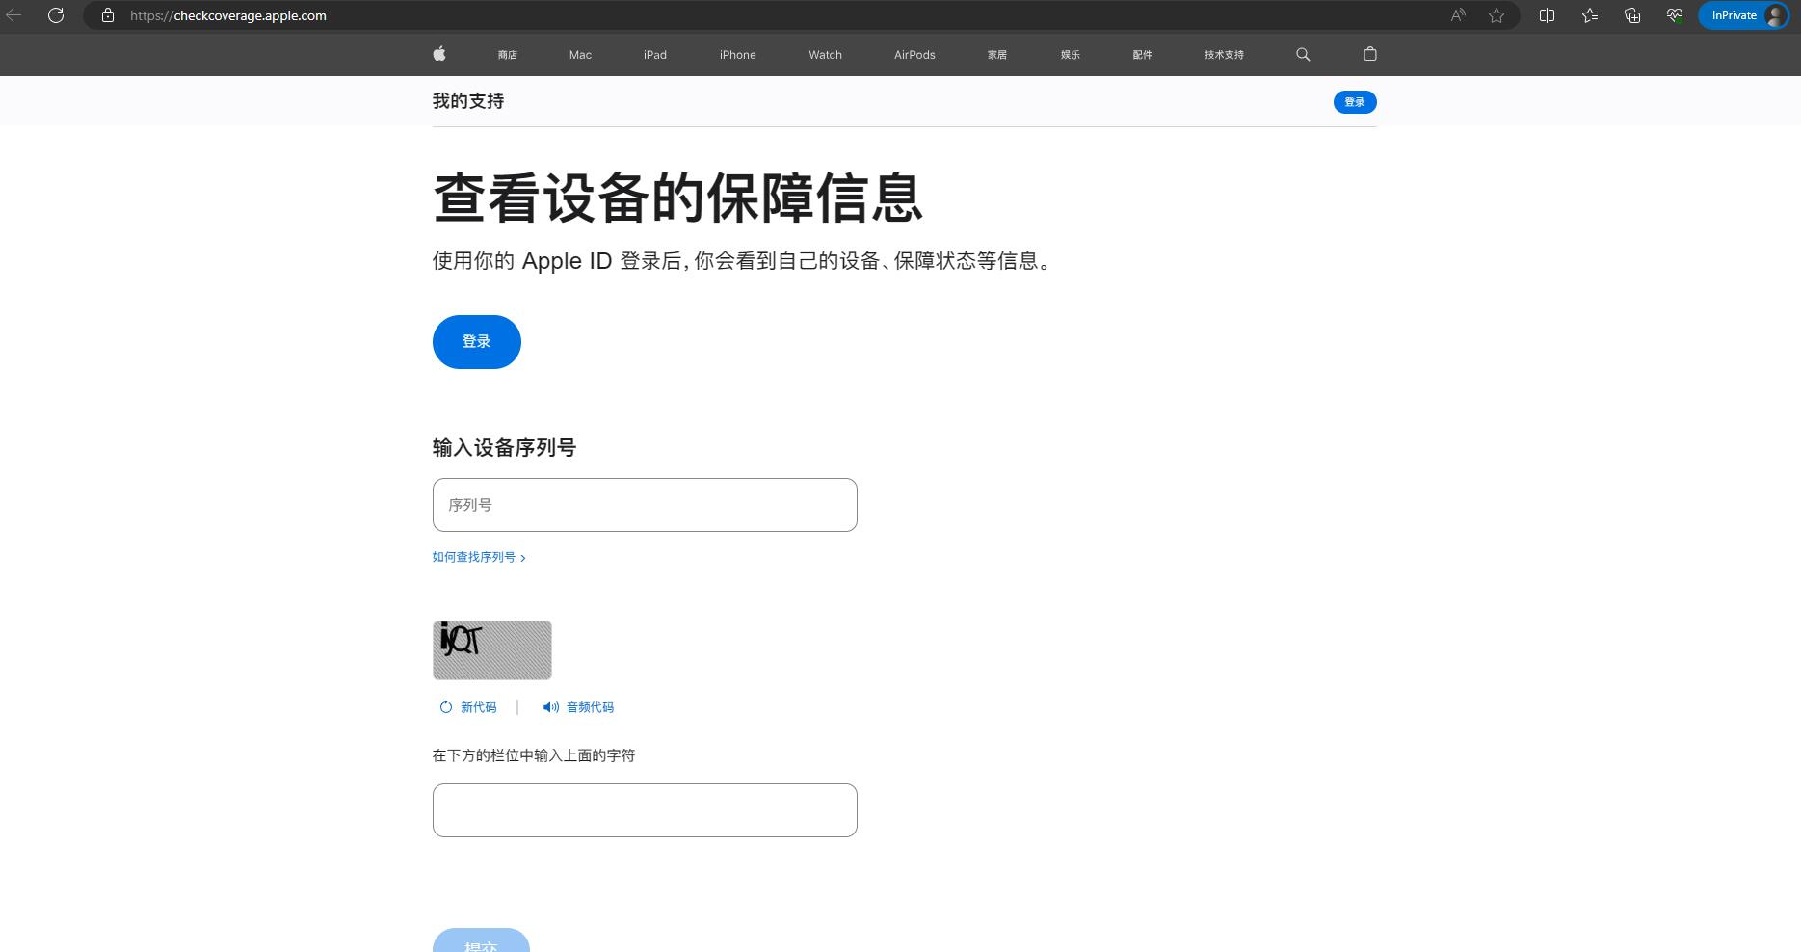Toggle split screen icon
1801x952 pixels.
pos(1547,15)
